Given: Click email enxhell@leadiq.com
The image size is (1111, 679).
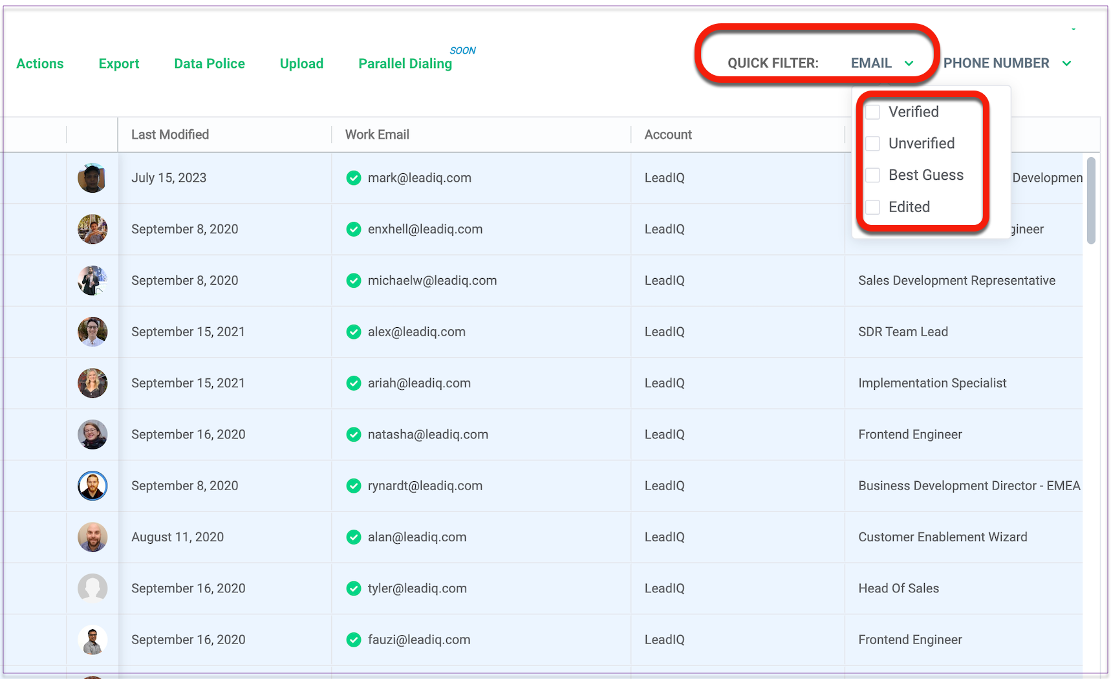Looking at the screenshot, I should point(425,229).
